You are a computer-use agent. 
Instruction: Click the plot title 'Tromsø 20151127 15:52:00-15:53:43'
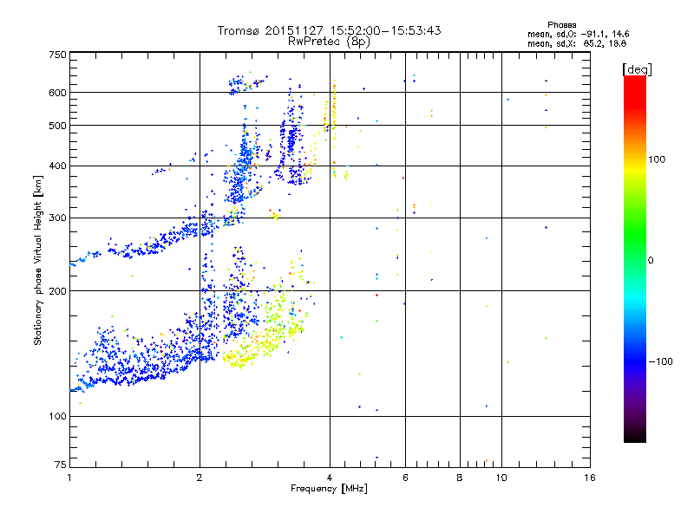tap(329, 30)
